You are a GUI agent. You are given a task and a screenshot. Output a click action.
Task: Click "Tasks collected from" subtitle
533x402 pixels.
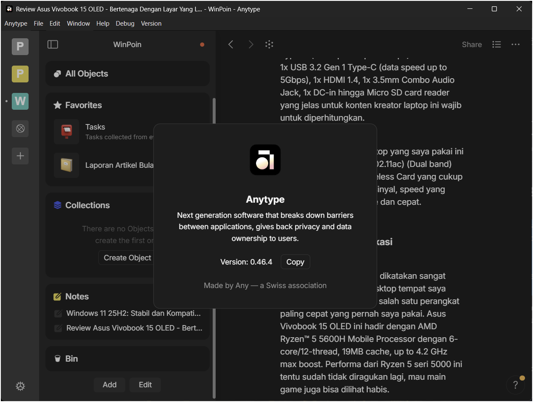[x=119, y=137]
